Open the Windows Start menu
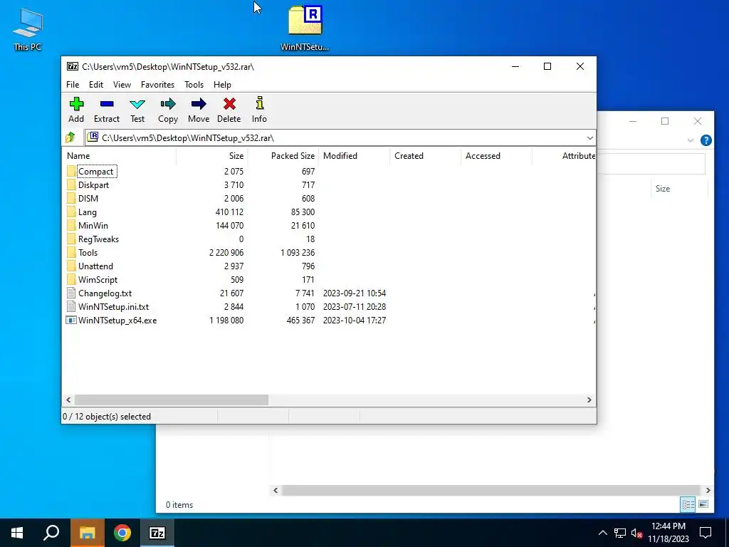Image resolution: width=729 pixels, height=547 pixels. pos(17,533)
